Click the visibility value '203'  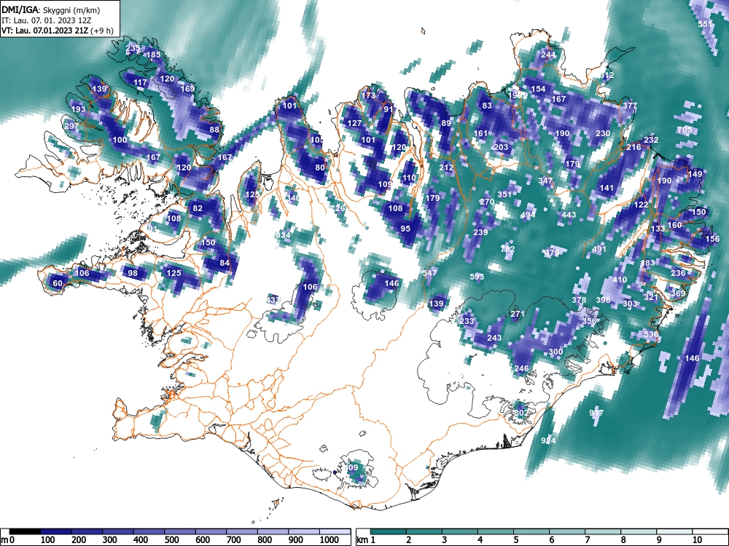point(501,147)
